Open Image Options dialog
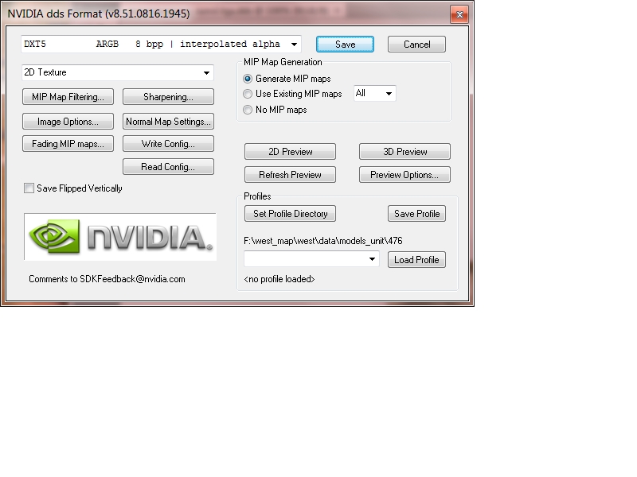This screenshot has height=477, width=637. coord(68,122)
